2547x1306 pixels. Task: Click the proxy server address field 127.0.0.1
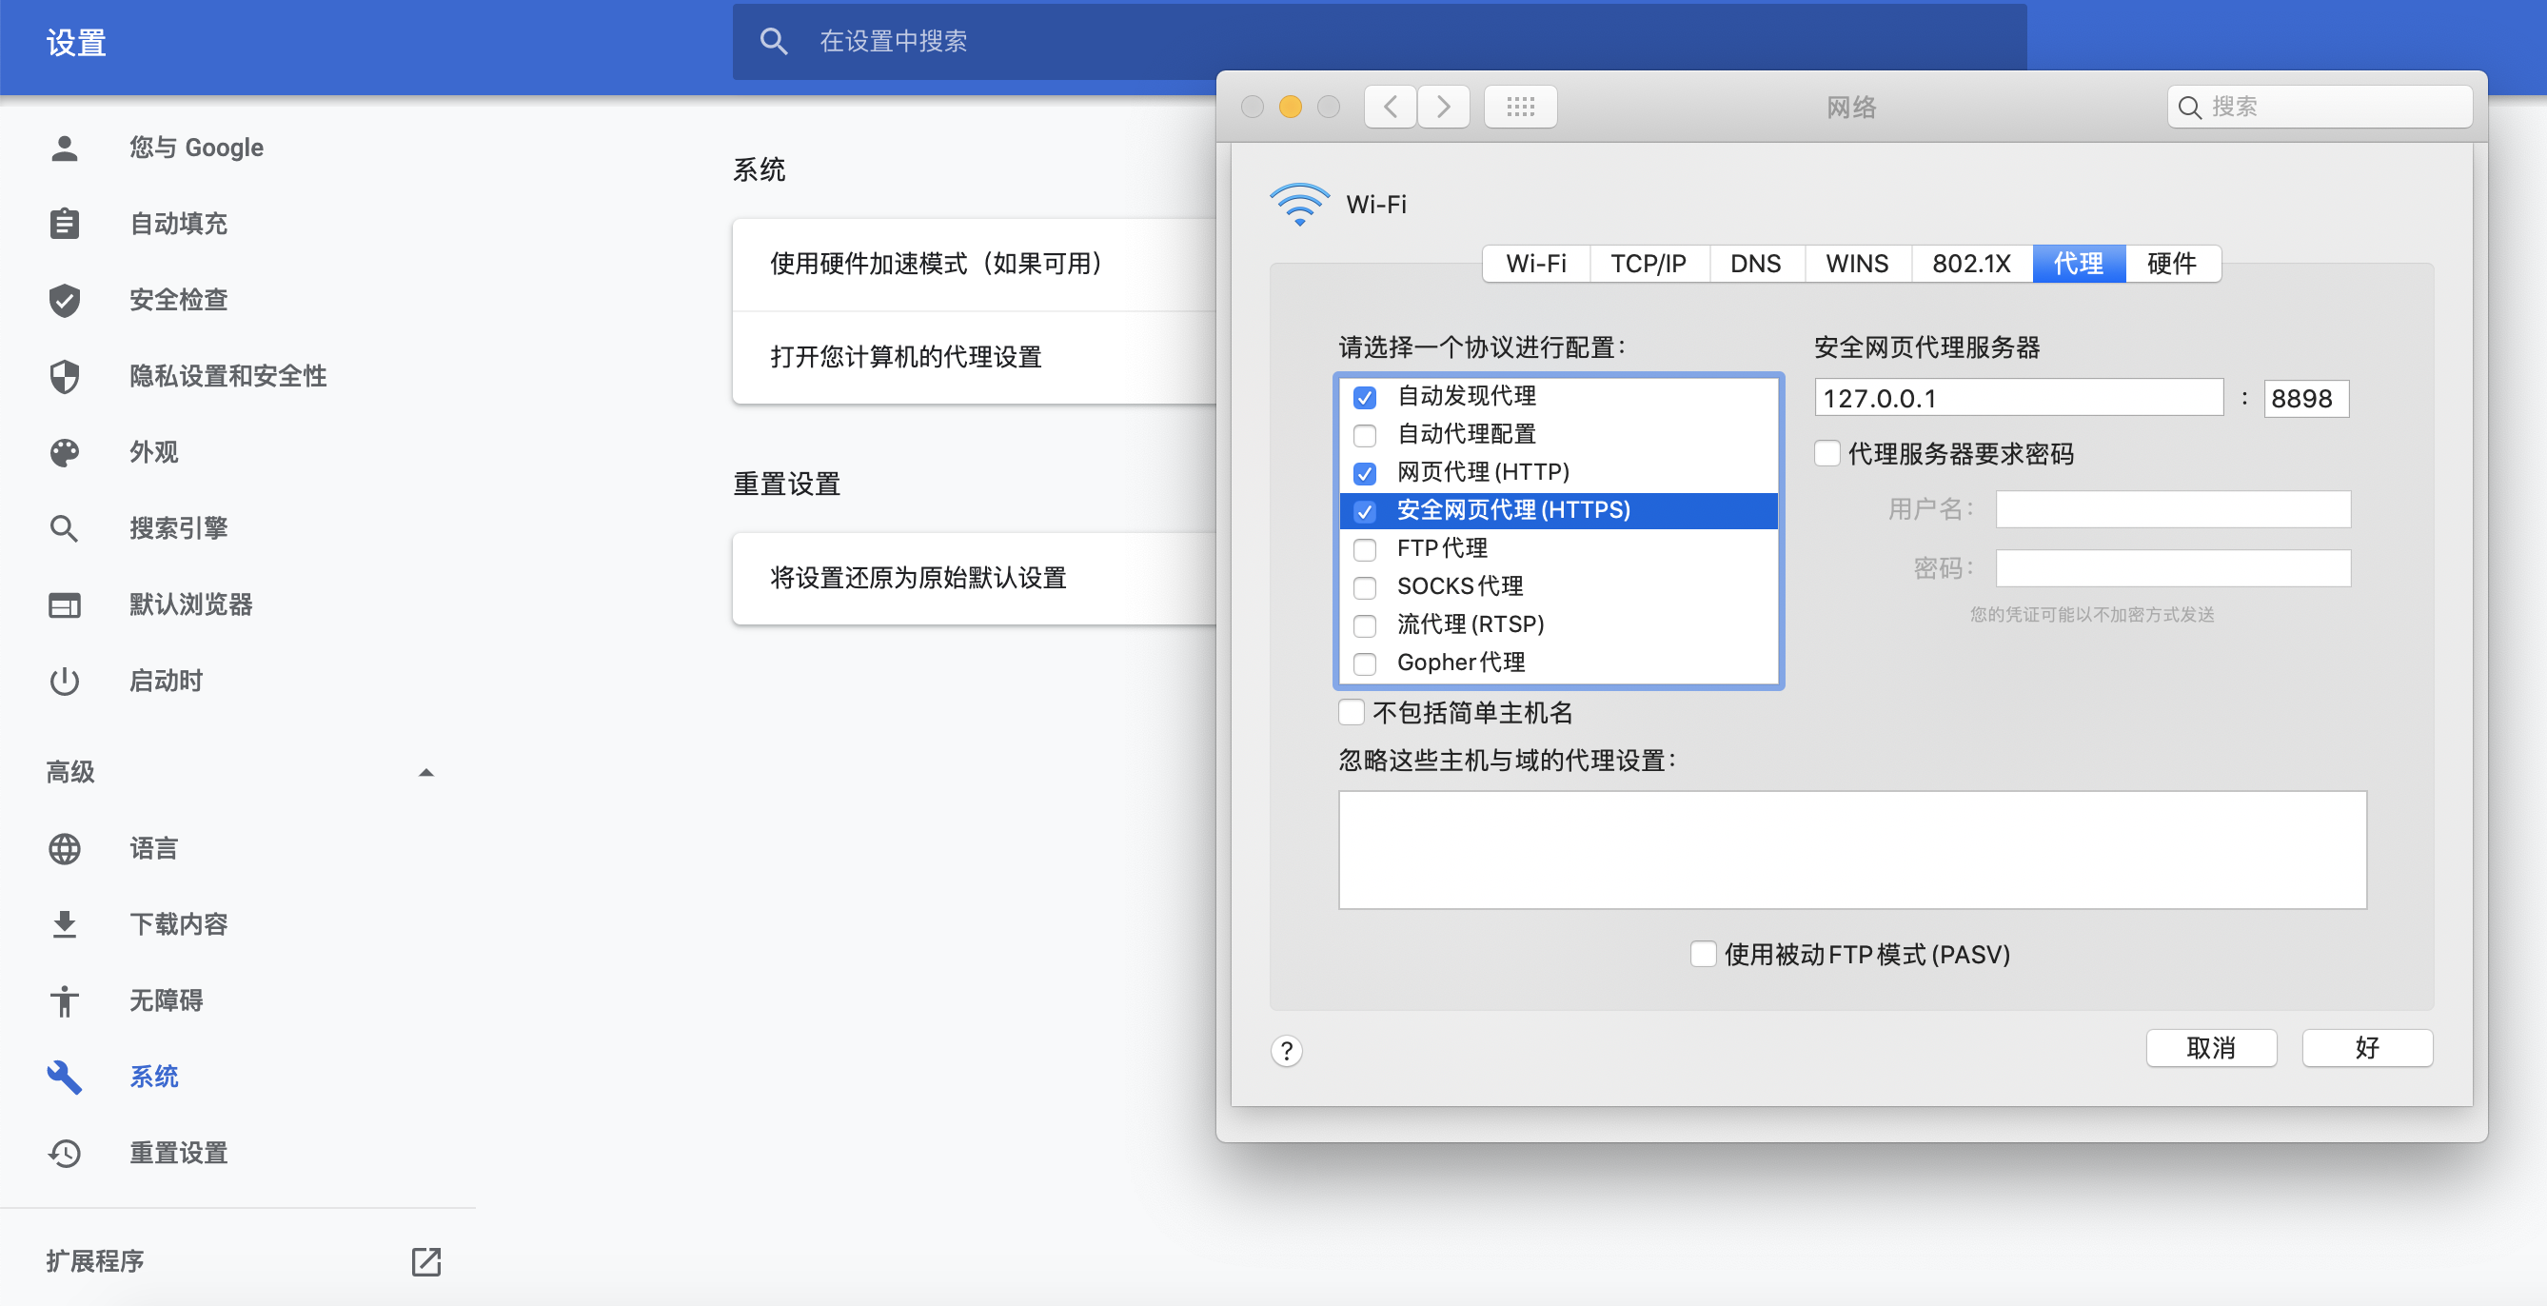(x=2019, y=399)
